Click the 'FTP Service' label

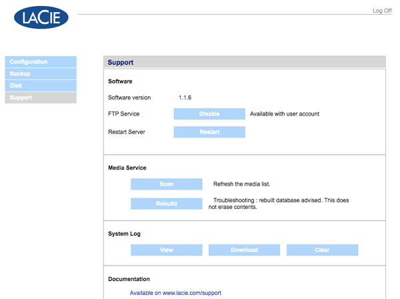coord(124,114)
